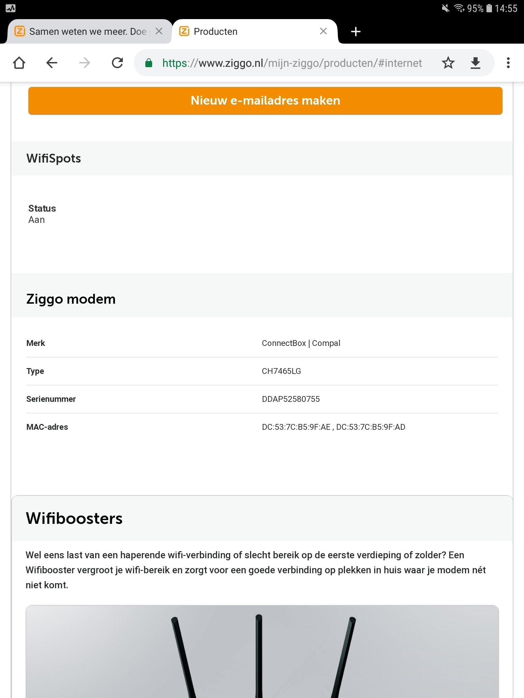The height and width of the screenshot is (698, 524).
Task: Tap the MAC-adres value text
Action: (333, 427)
